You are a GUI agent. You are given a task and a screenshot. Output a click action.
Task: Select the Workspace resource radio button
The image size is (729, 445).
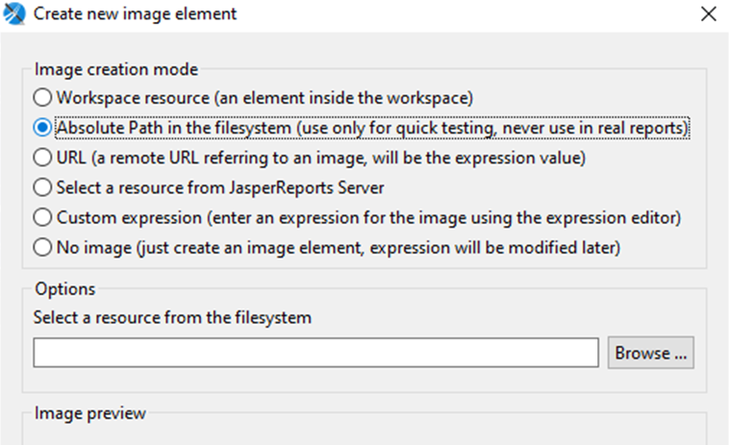pos(42,97)
